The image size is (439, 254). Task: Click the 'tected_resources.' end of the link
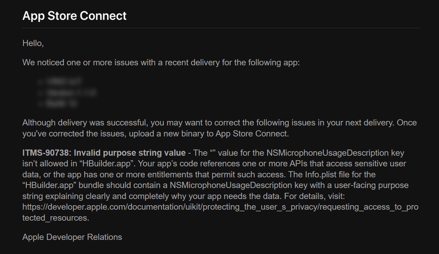click(x=56, y=218)
